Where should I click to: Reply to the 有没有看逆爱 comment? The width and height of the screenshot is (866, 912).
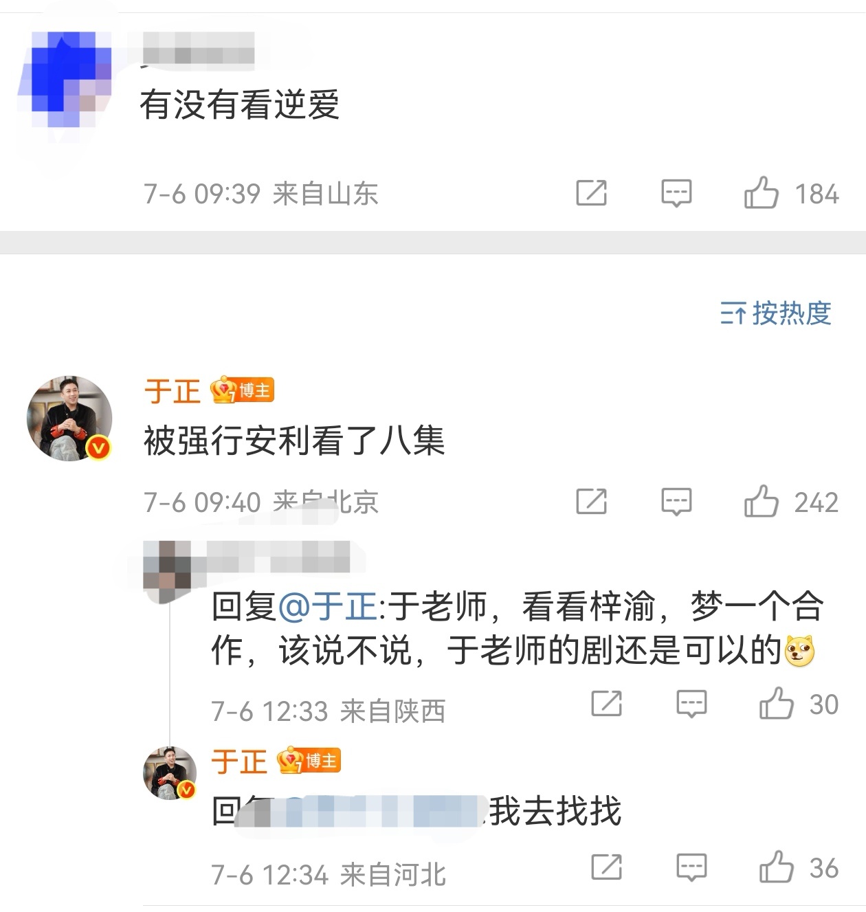point(676,193)
